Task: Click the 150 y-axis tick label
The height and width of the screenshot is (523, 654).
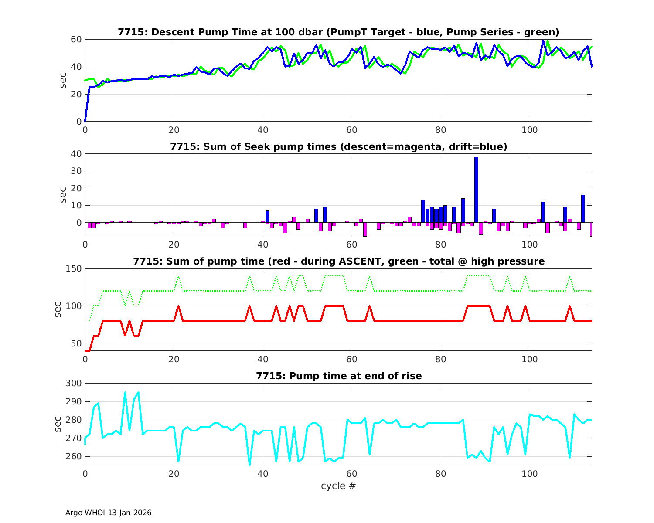Action: pyautogui.click(x=74, y=269)
